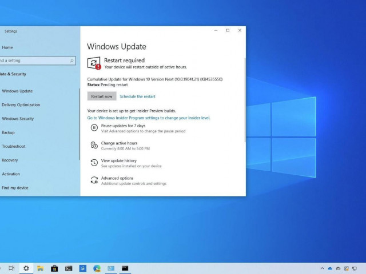Click the sidebar vertical scrollbar
Screen dimensions: 366x274
click(x=79, y=124)
